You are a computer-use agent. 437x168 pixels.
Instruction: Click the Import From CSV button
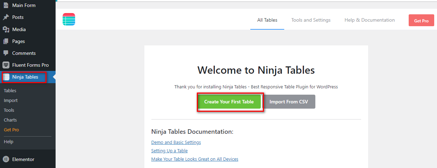tap(288, 102)
